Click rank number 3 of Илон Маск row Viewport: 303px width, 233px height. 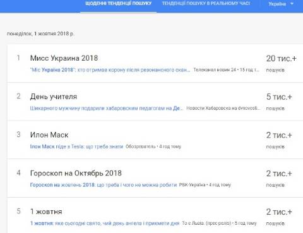pos(18,134)
